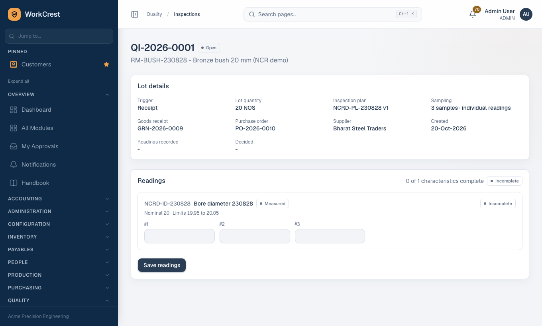Open Notifications in the sidebar
The width and height of the screenshot is (542, 326).
(59, 165)
